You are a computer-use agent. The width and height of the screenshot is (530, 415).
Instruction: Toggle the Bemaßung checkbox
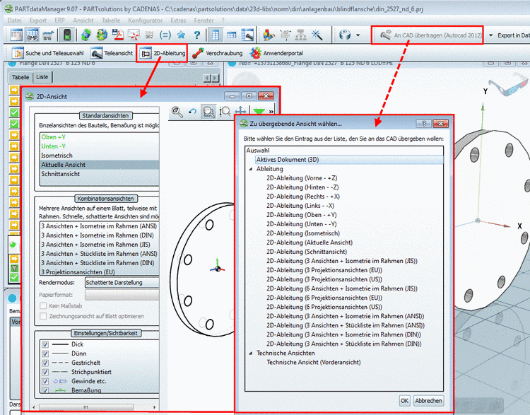45,390
